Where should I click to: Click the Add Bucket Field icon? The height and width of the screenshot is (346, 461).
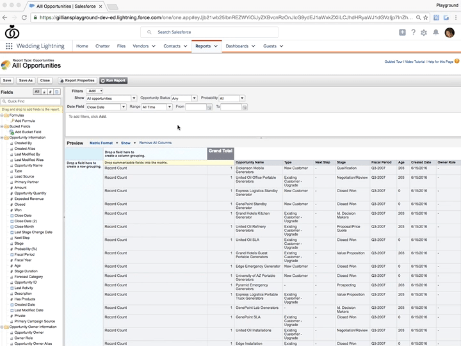[x=12, y=132]
